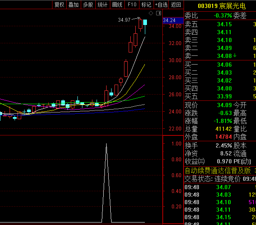This screenshot has height=225, width=256.
Task: Click 涨幅 value -1.81%
Action: tap(223, 121)
